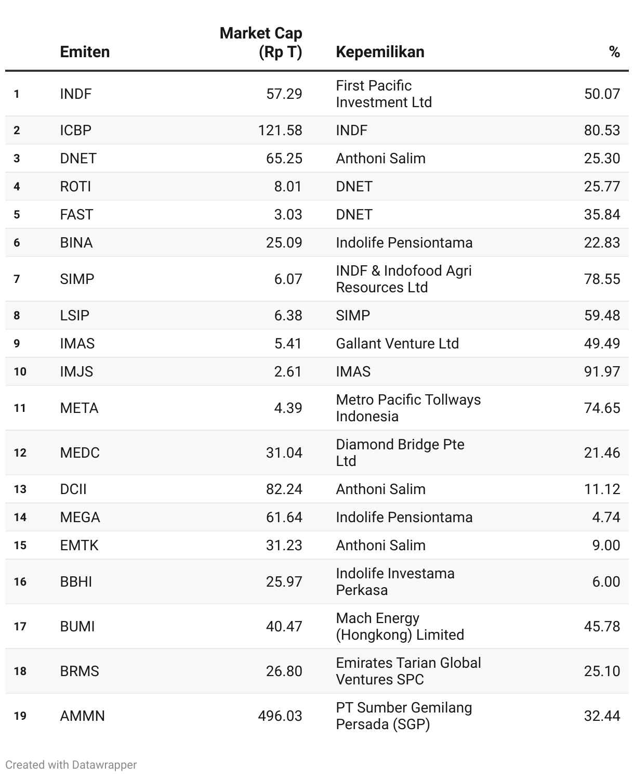Select First Pacific Investment Ltd cell

pos(384,94)
